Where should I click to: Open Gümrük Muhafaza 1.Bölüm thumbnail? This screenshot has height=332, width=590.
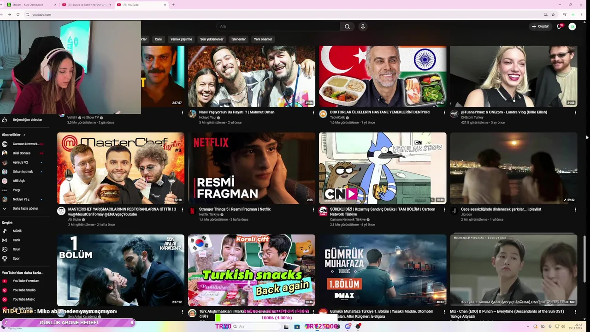point(383,270)
